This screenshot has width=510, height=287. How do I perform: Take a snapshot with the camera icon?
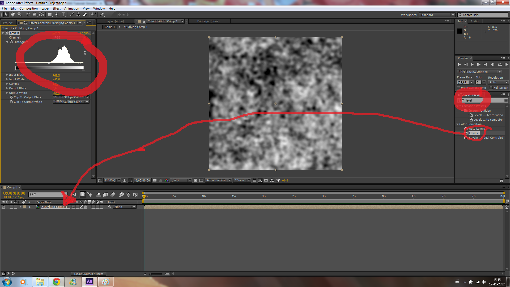pyautogui.click(x=155, y=180)
